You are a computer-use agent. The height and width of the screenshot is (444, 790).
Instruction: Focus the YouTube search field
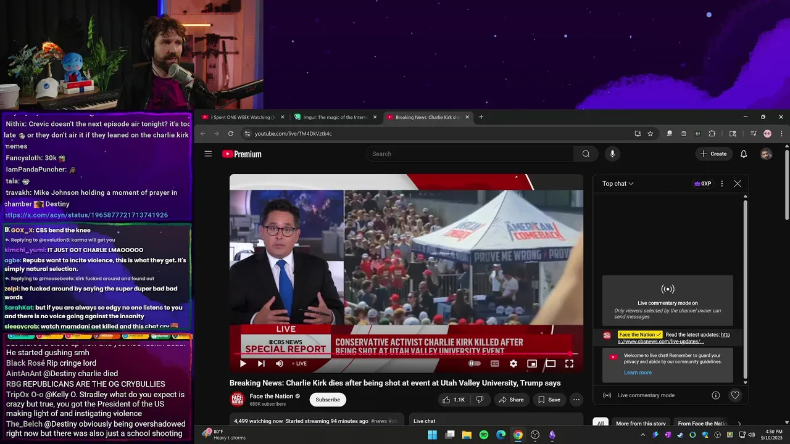470,154
